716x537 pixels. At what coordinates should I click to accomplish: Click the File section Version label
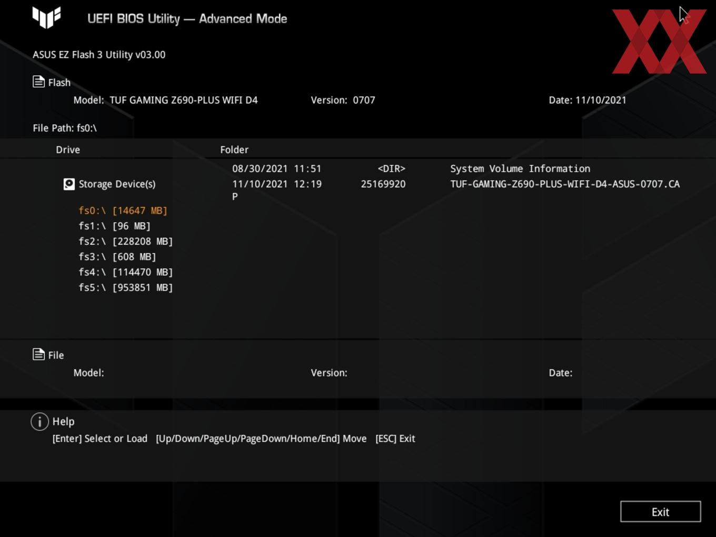329,373
